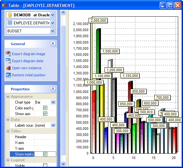Click the 600,000 mark label
This screenshot has height=168, width=183.
pyautogui.click(x=150, y=103)
